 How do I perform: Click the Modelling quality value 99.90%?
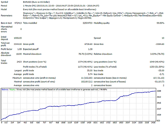160,23
